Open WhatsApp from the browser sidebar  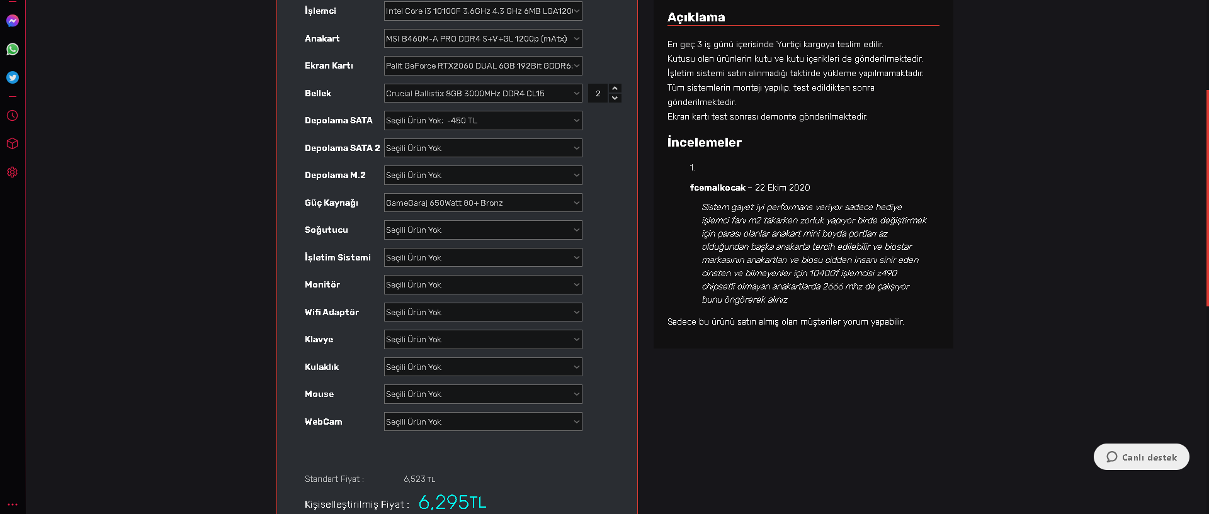[13, 49]
